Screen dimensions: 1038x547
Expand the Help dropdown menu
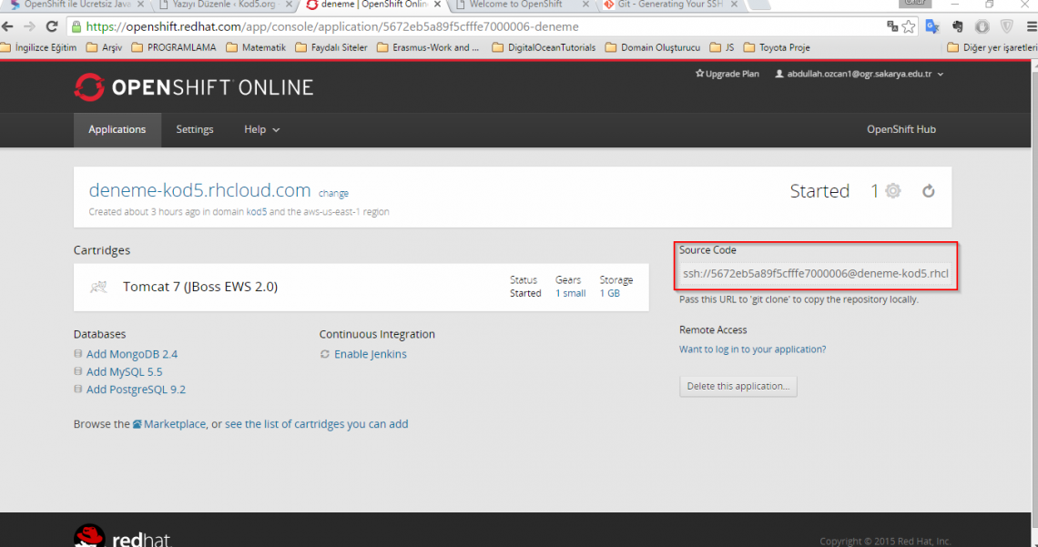261,129
